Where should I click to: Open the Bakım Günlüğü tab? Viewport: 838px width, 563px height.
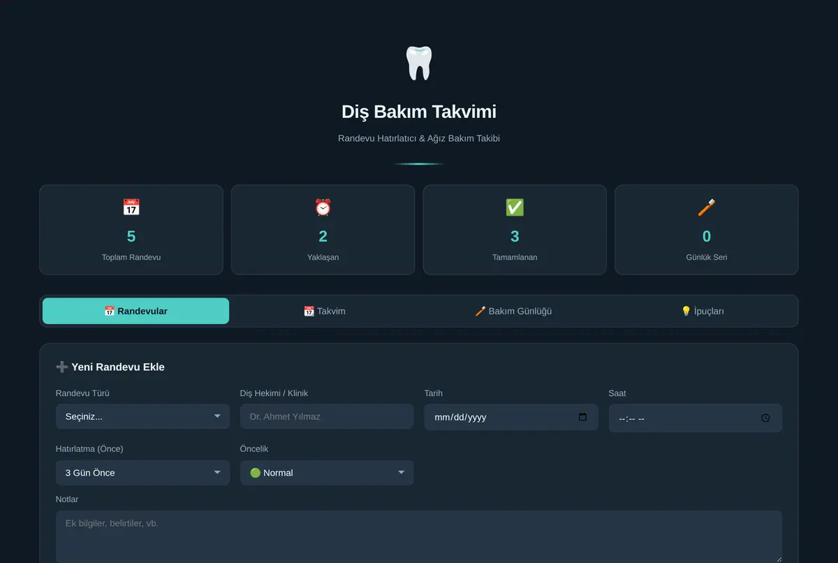(x=513, y=311)
